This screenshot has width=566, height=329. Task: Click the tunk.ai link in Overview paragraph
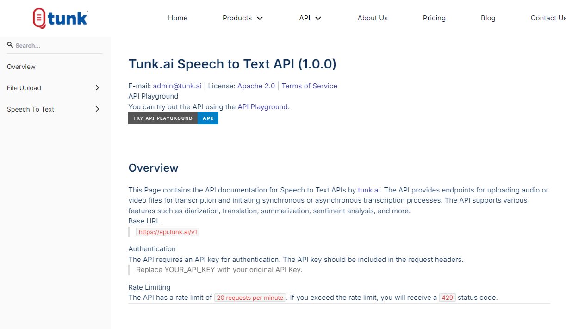click(x=369, y=190)
